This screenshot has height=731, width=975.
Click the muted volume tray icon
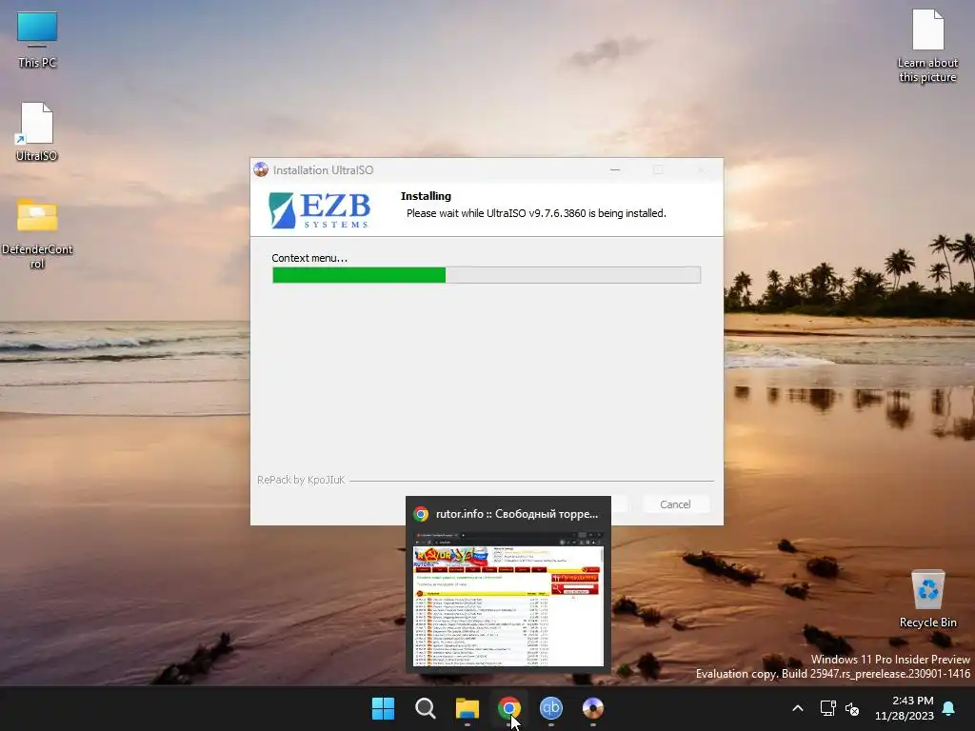[852, 708]
